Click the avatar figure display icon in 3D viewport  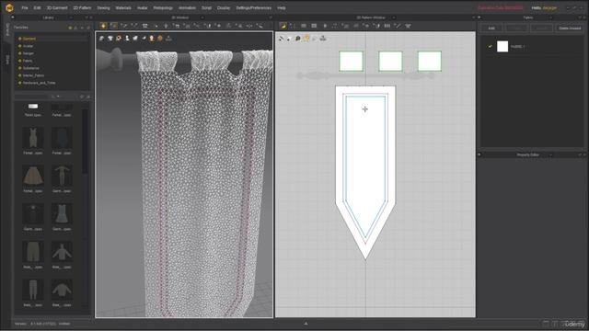(127, 39)
